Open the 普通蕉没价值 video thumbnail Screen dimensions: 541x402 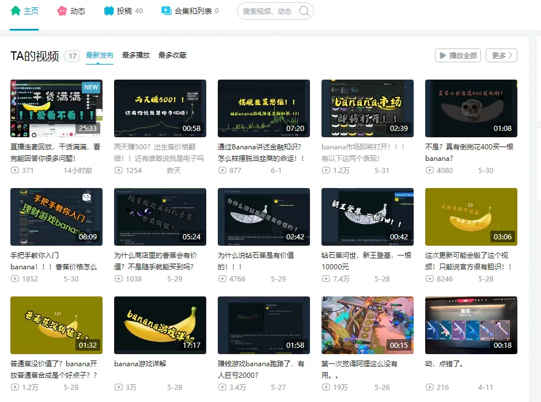(x=56, y=325)
